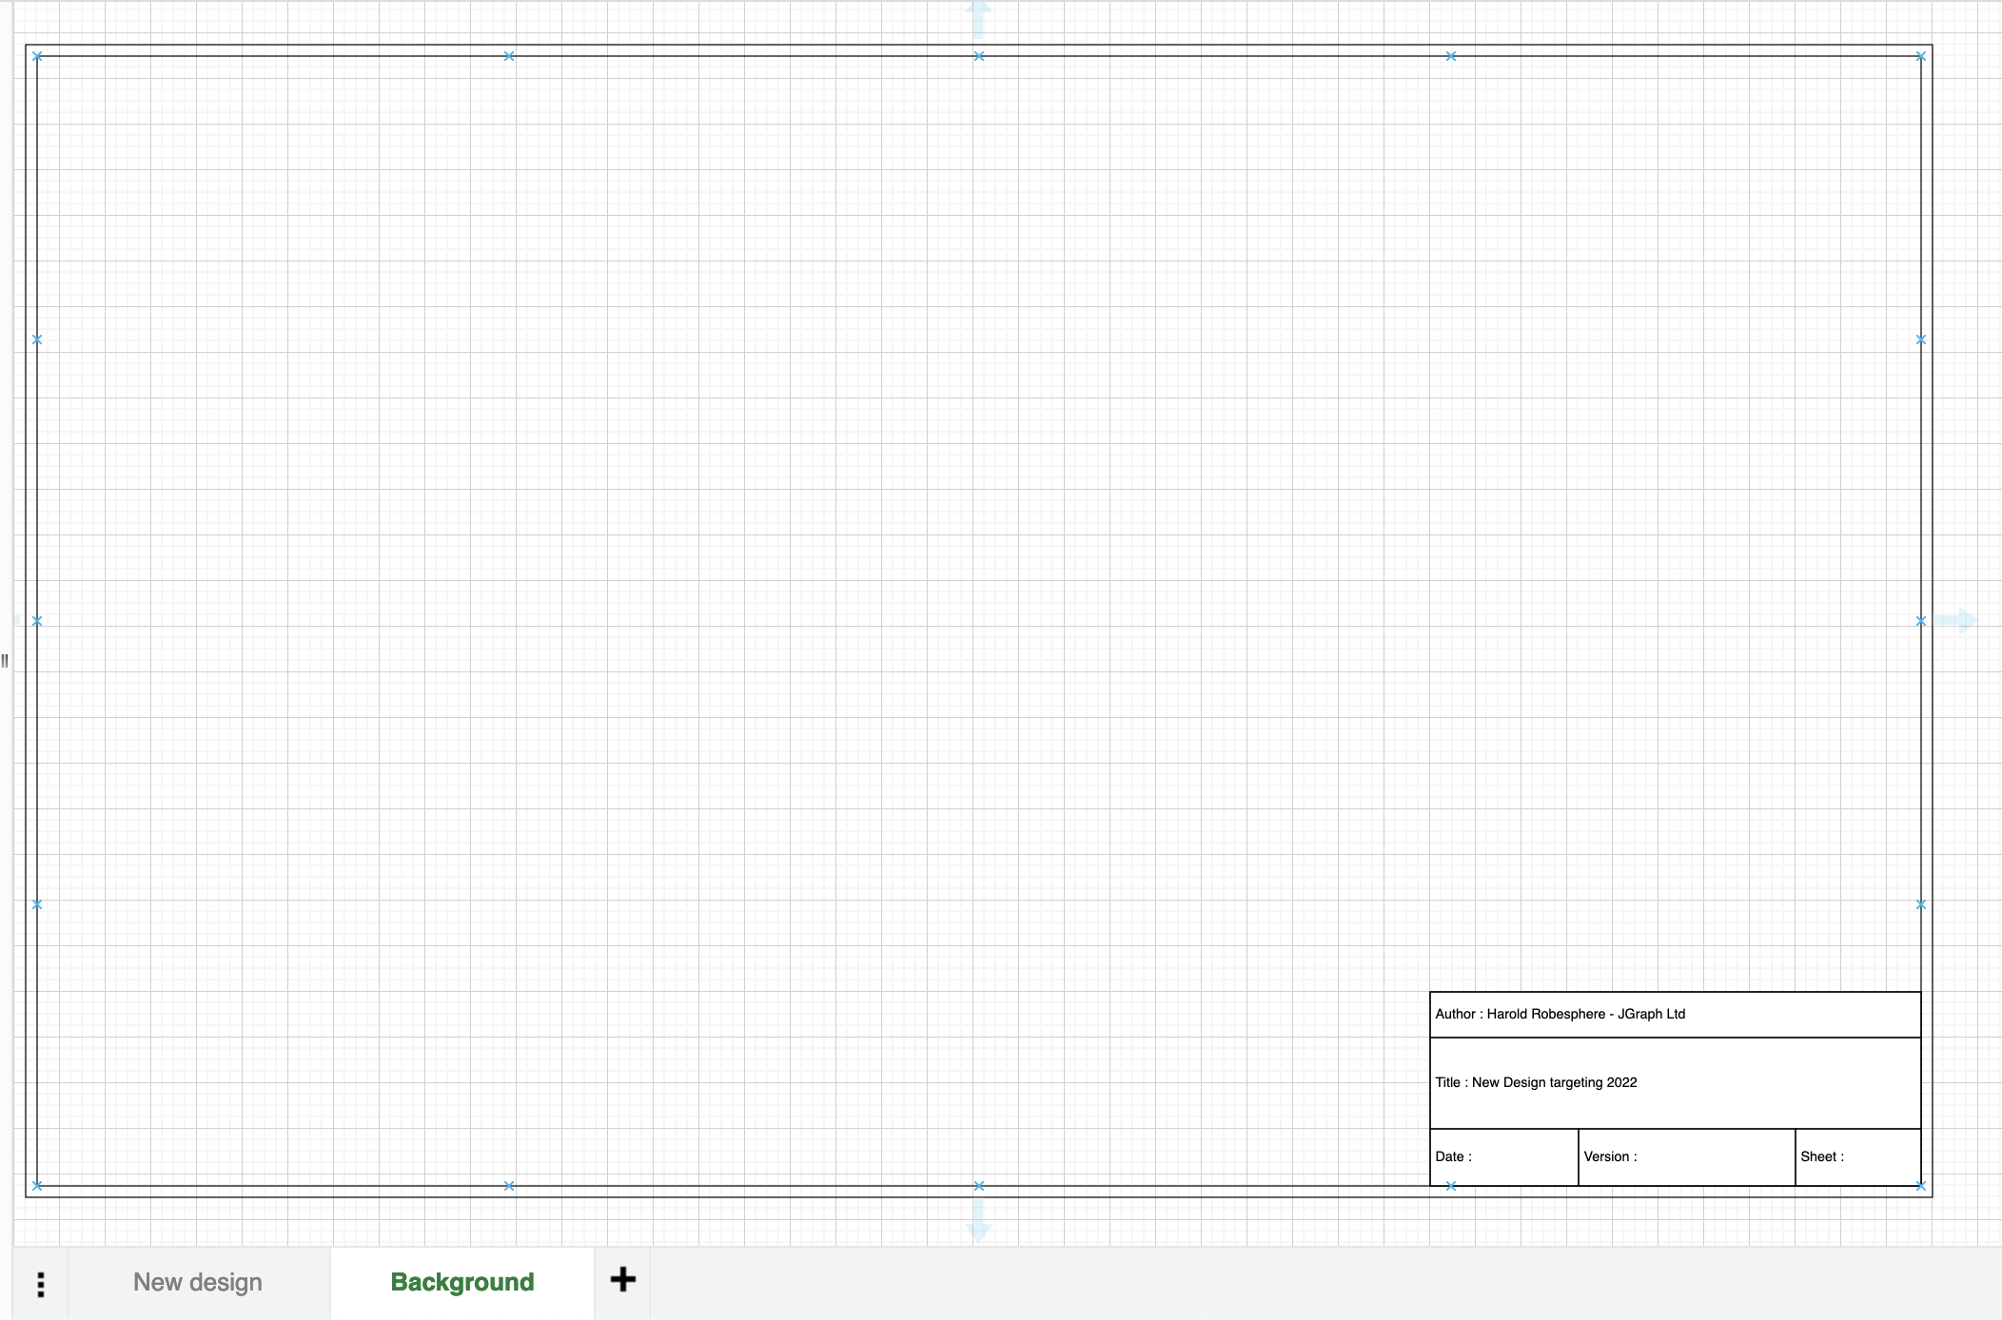
Task: Select the Title: New Design targeting 2022 cell
Action: coord(1675,1082)
